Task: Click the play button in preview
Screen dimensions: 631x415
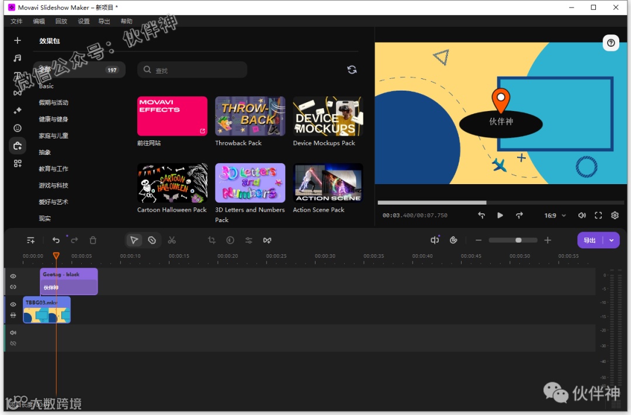Action: (500, 215)
